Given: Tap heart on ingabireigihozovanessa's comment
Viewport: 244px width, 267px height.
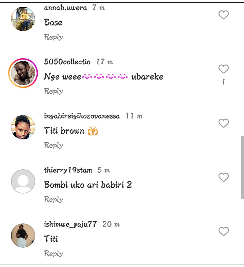Looking at the screenshot, I should 223,123.
